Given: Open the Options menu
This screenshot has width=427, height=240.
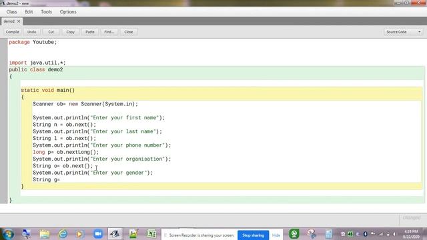Looking at the screenshot, I should click(x=68, y=12).
